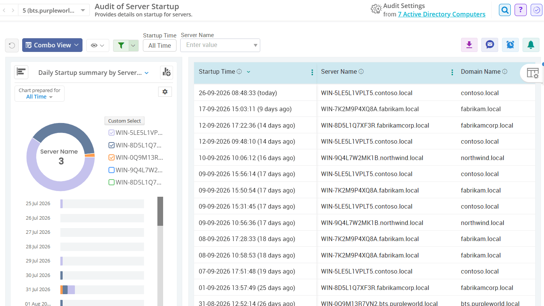
Task: Click the reset/refresh icon beside Combo View
Action: [x=12, y=45]
